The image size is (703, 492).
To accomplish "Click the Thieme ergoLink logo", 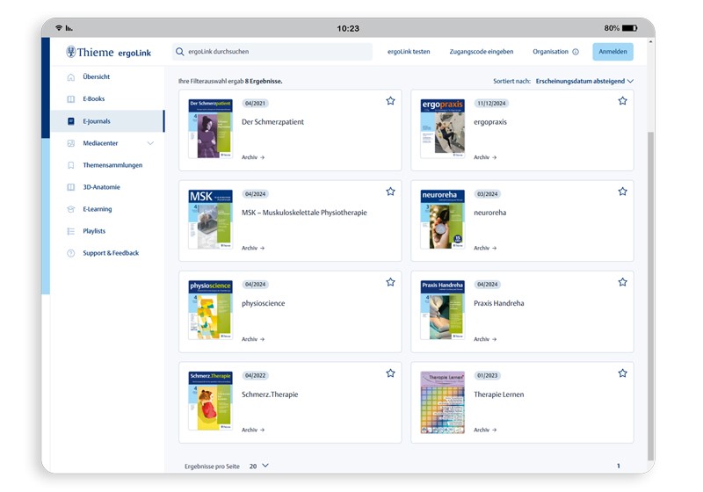I will pyautogui.click(x=108, y=53).
